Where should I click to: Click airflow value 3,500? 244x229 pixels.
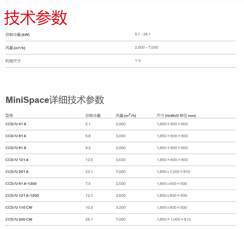121,195
